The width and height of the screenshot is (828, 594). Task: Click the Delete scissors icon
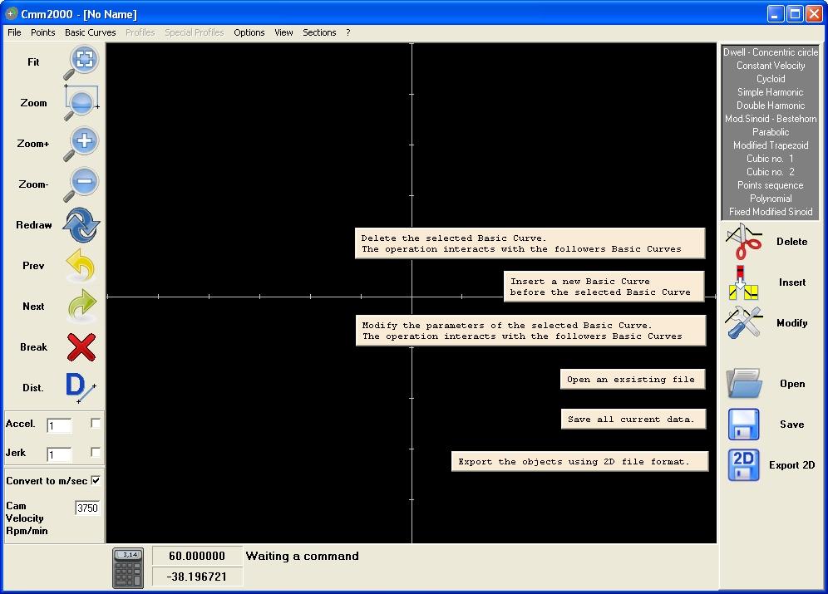(x=744, y=241)
